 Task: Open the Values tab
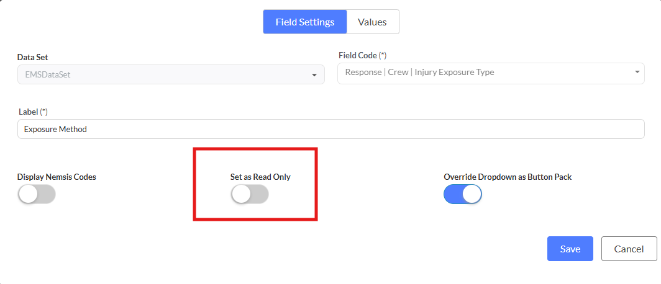[x=372, y=22]
